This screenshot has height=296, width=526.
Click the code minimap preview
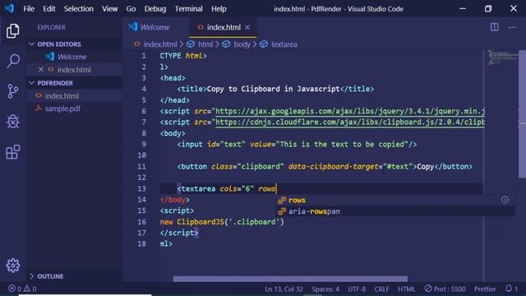[x=502, y=57]
